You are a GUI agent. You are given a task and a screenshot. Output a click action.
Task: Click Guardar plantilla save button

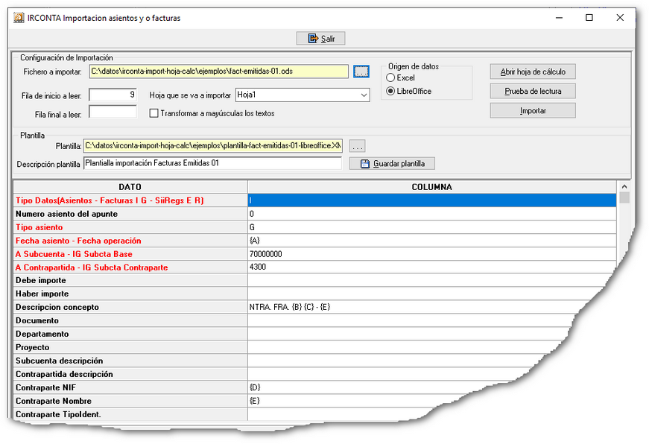click(392, 163)
